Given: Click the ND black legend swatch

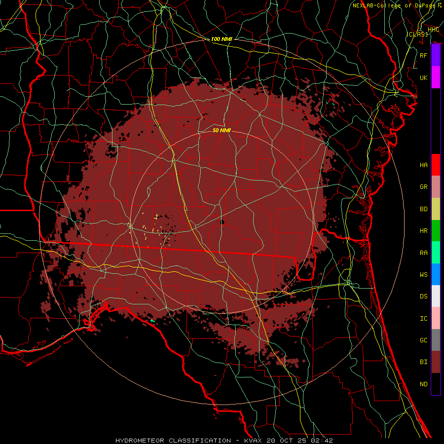Looking at the screenshot, I should [436, 384].
